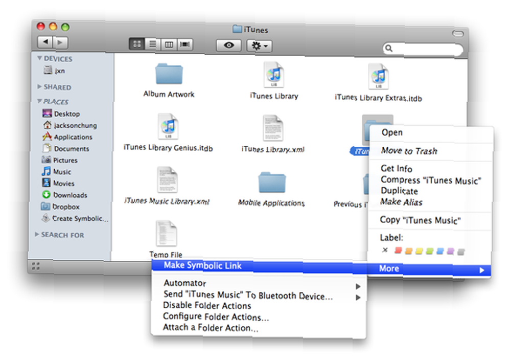
Task: Select the Mobile Applications folder icon
Action: click(272, 183)
